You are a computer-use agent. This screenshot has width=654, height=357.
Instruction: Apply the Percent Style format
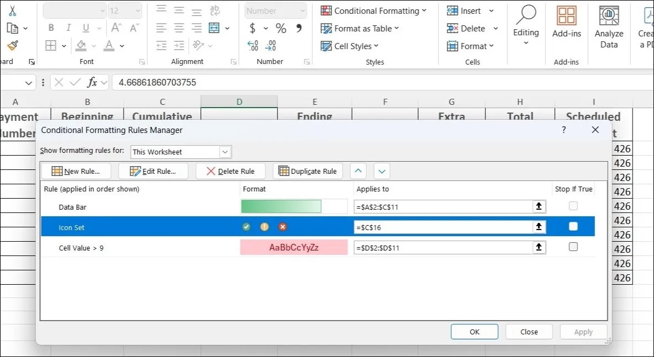coord(281,28)
